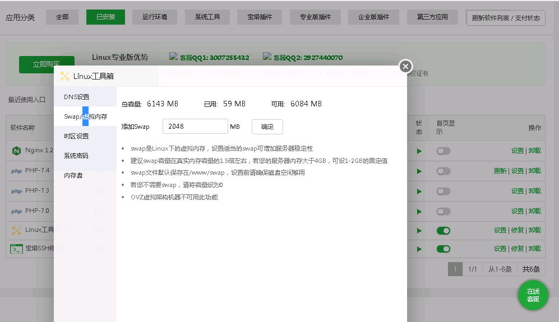Image resolution: width=559 pixels, height=322 pixels.
Task: Open the 内存盘 tab
Action: [x=85, y=175]
